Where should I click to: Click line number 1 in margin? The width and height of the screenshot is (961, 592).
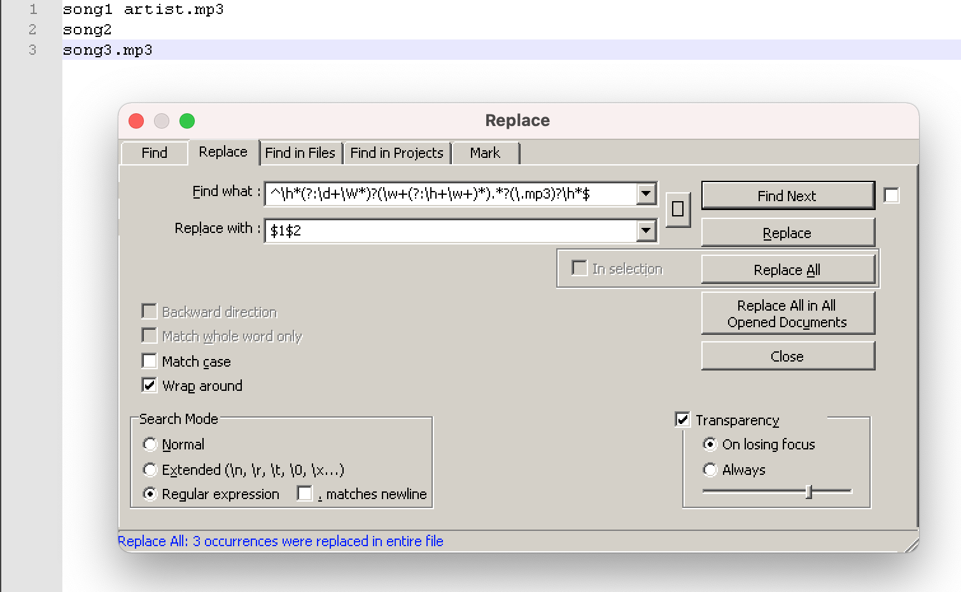point(33,10)
